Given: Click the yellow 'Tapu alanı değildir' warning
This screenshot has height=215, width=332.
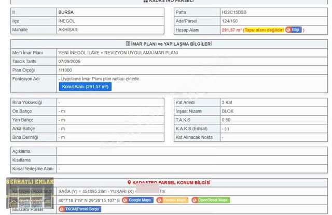Looking at the screenshot, I should (263, 30).
